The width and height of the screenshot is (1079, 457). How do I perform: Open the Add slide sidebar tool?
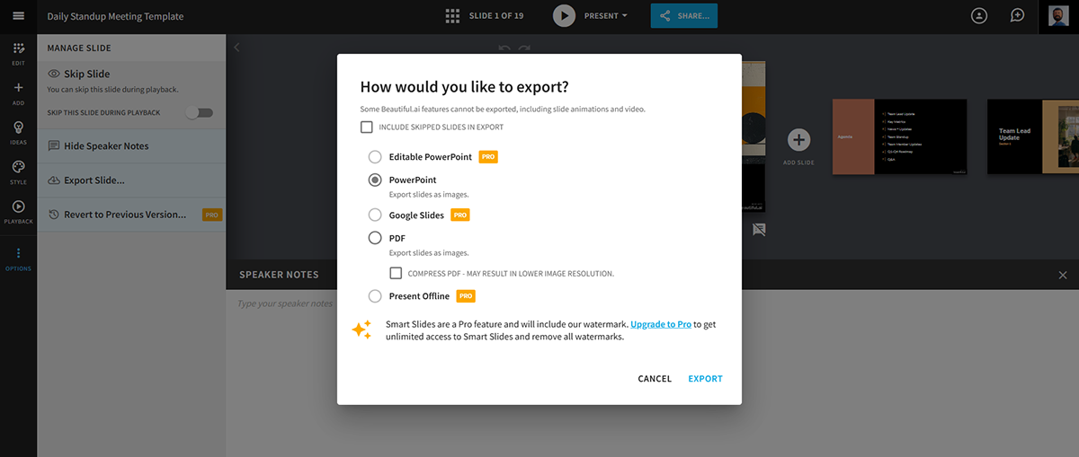click(18, 92)
